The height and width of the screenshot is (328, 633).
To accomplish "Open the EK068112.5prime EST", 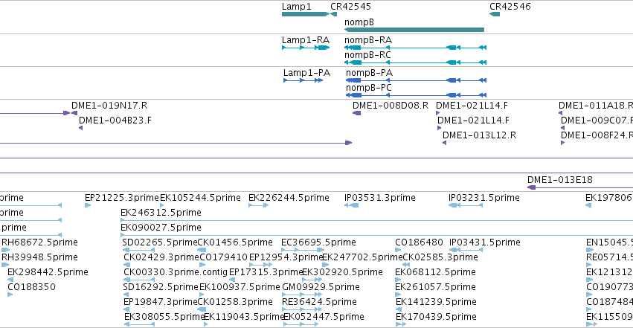I will 398,280.
